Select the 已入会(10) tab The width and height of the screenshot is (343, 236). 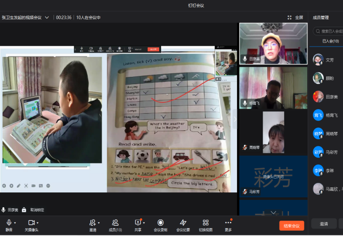330,41
